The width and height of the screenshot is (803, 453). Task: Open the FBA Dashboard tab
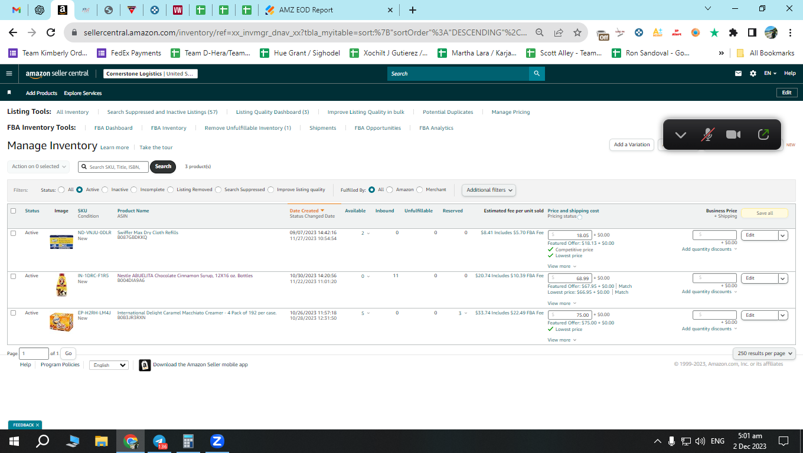(x=113, y=128)
